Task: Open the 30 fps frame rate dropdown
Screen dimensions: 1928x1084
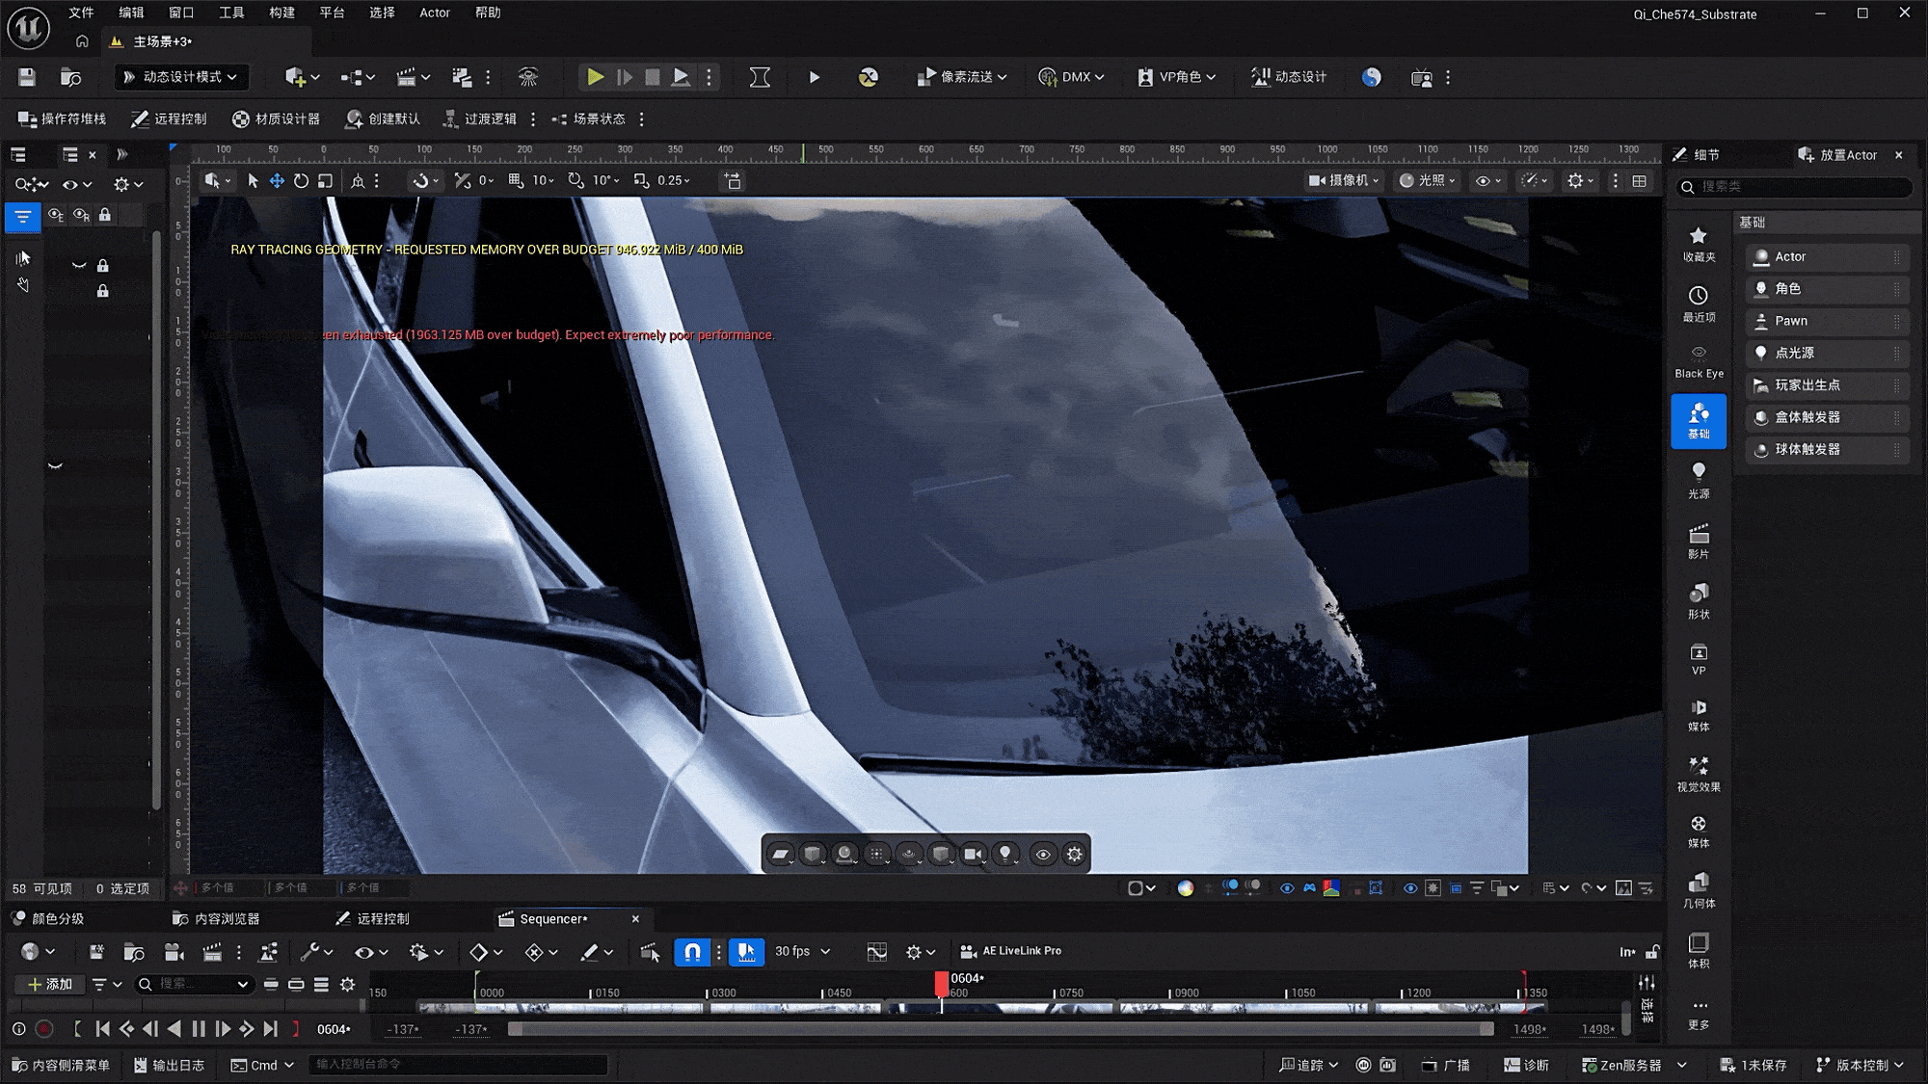Action: [x=802, y=951]
